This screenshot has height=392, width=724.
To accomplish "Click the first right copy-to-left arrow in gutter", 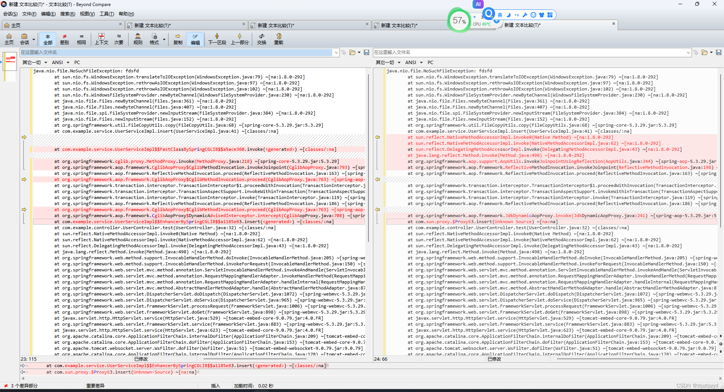I will [377, 137].
